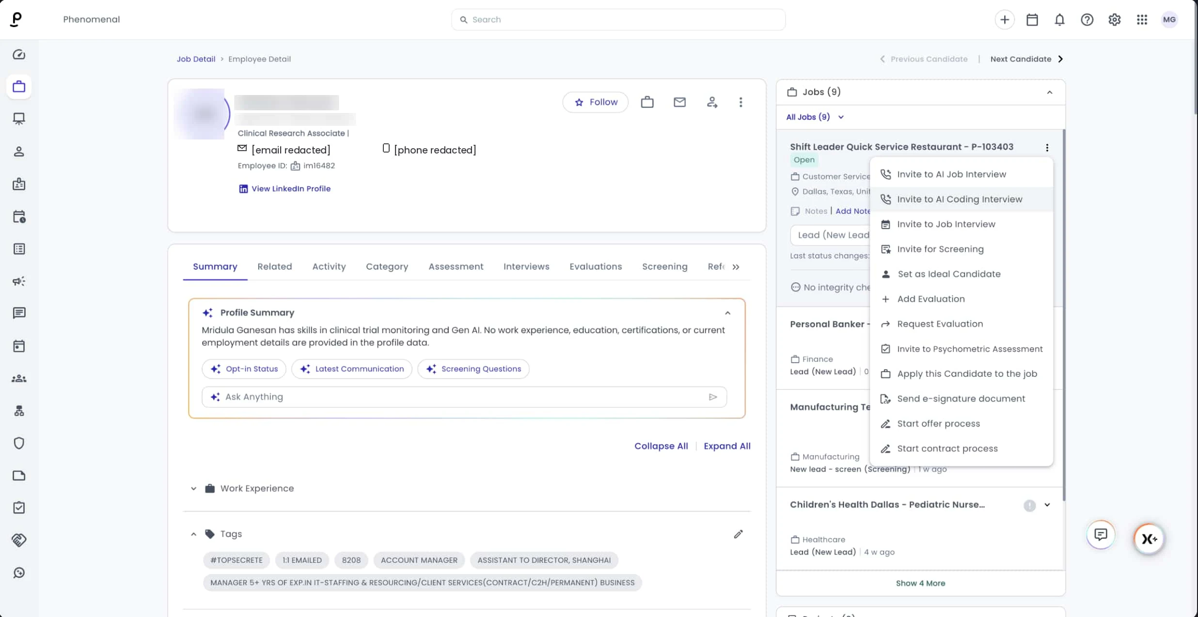This screenshot has height=617, width=1198.
Task: Collapse the Profile Summary panel
Action: tap(727, 313)
